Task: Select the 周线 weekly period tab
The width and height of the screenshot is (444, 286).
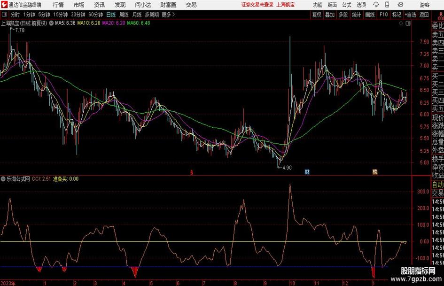Action: point(124,15)
